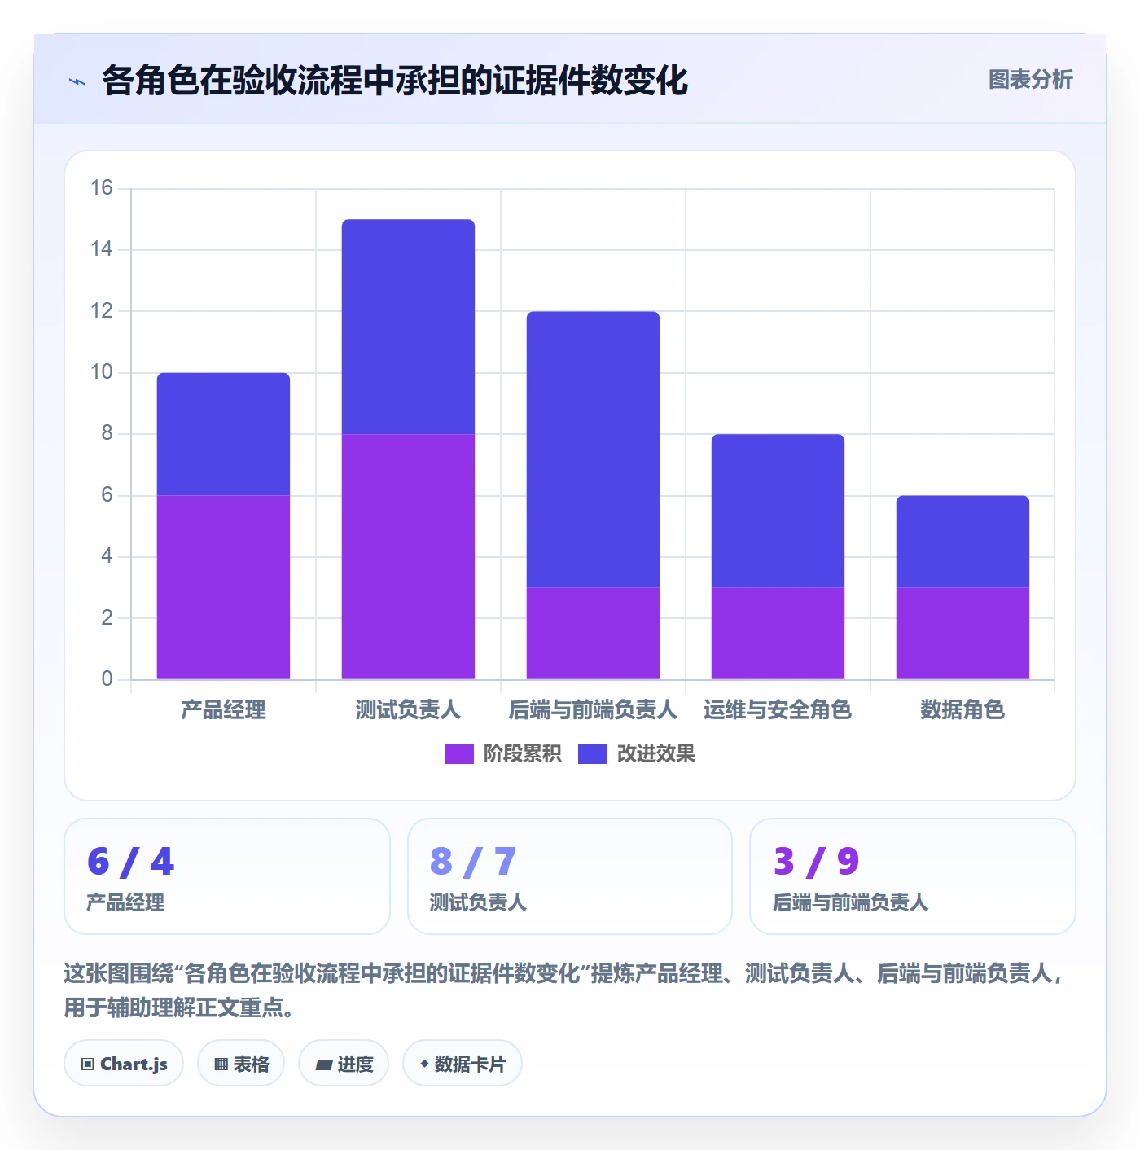Select the 进度 tag chip
The image size is (1140, 1150).
point(344,1064)
